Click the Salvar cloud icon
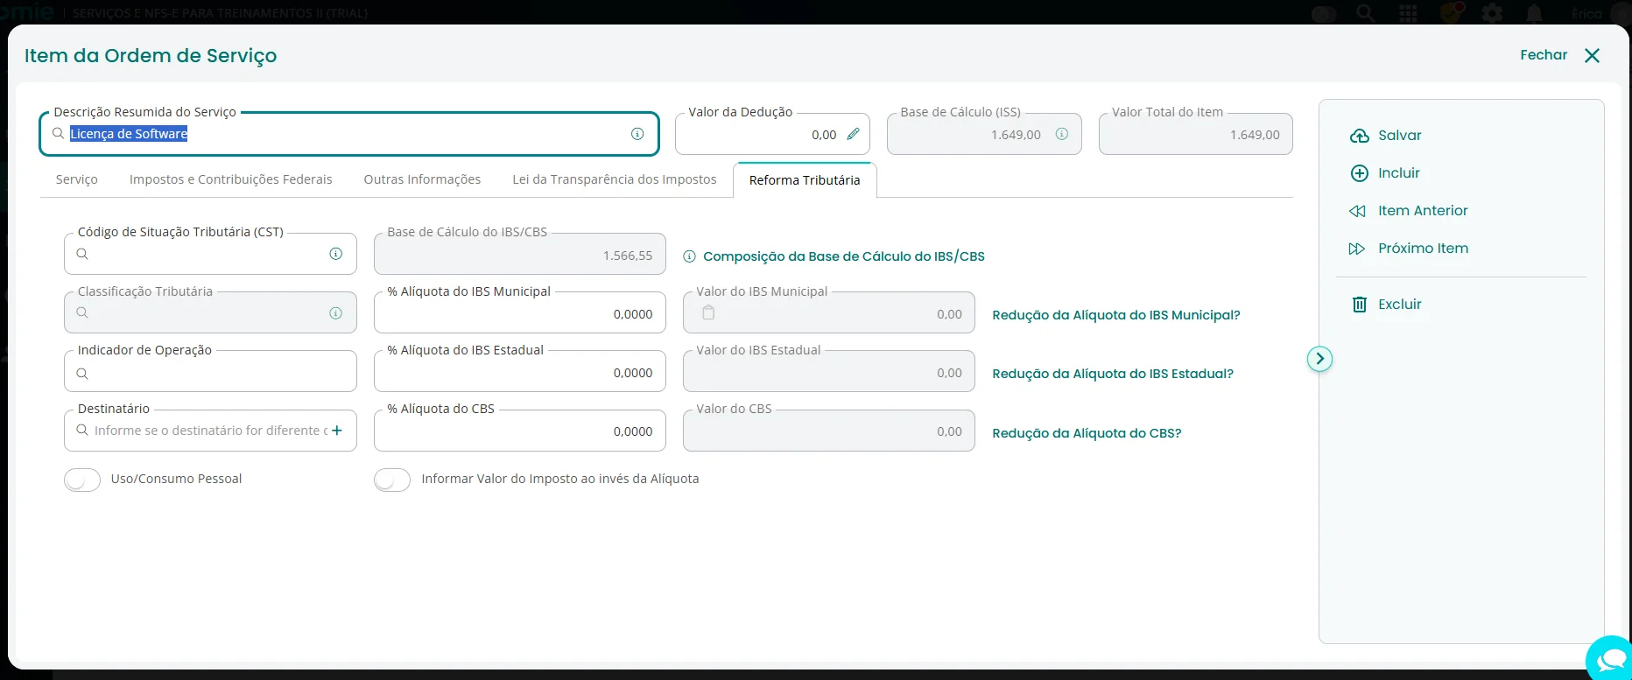This screenshot has width=1632, height=680. (1359, 136)
